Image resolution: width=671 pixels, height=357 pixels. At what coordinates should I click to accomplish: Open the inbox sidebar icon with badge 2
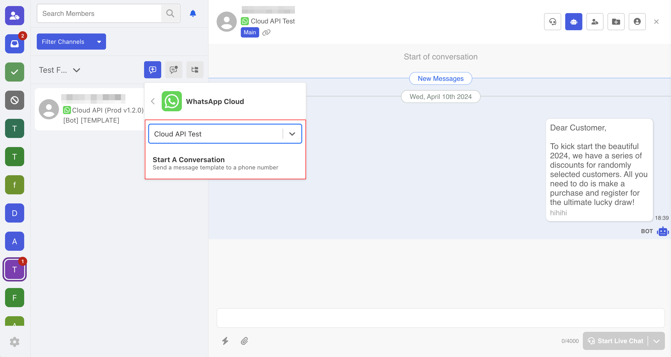pyautogui.click(x=15, y=44)
